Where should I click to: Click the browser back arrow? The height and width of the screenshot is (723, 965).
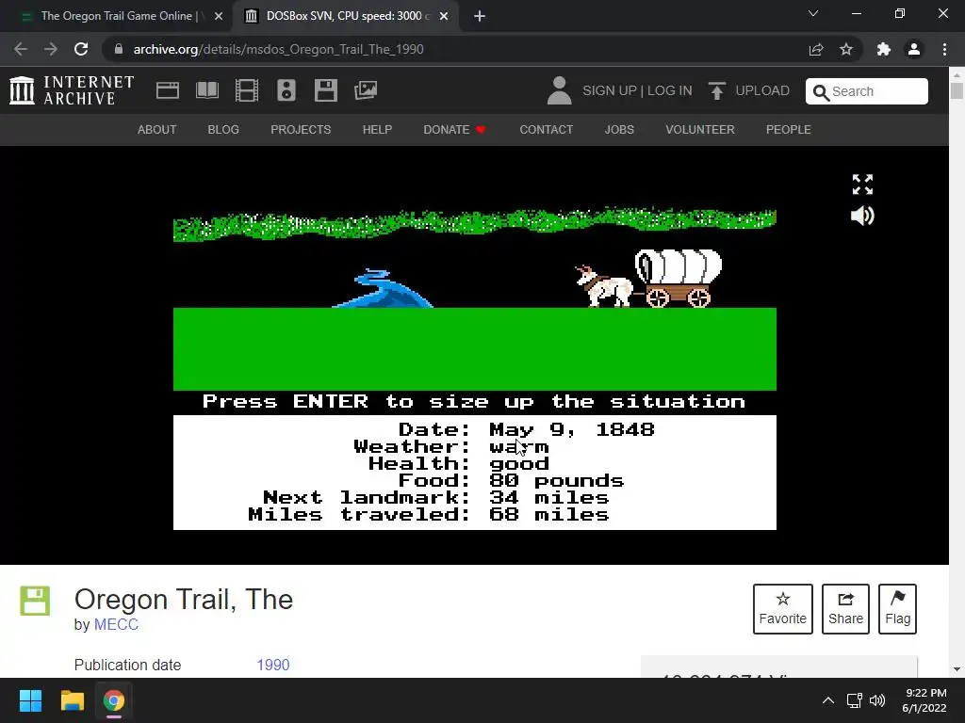tap(21, 49)
